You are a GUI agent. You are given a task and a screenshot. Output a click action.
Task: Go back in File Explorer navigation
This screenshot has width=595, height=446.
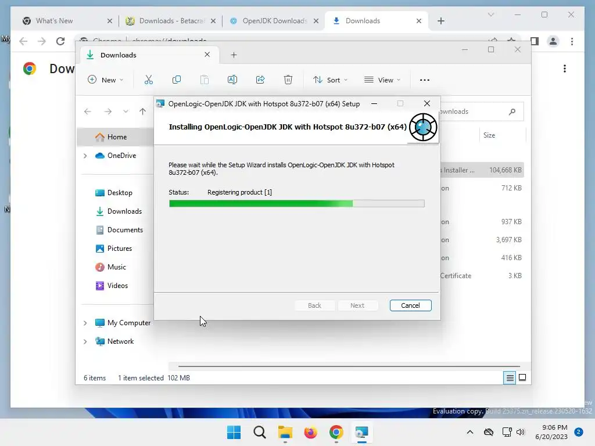88,111
